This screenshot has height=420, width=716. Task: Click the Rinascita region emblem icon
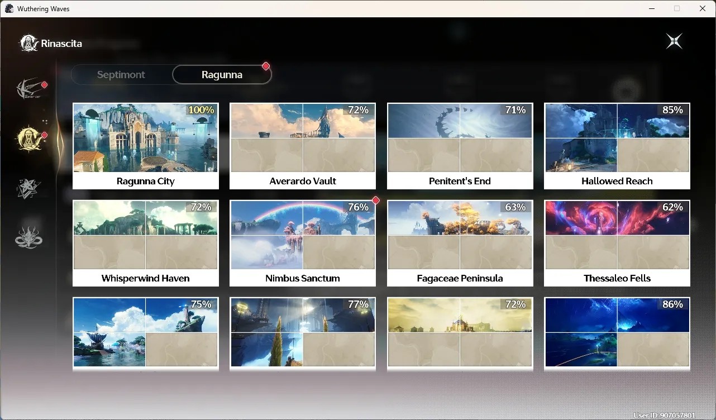pos(28,43)
